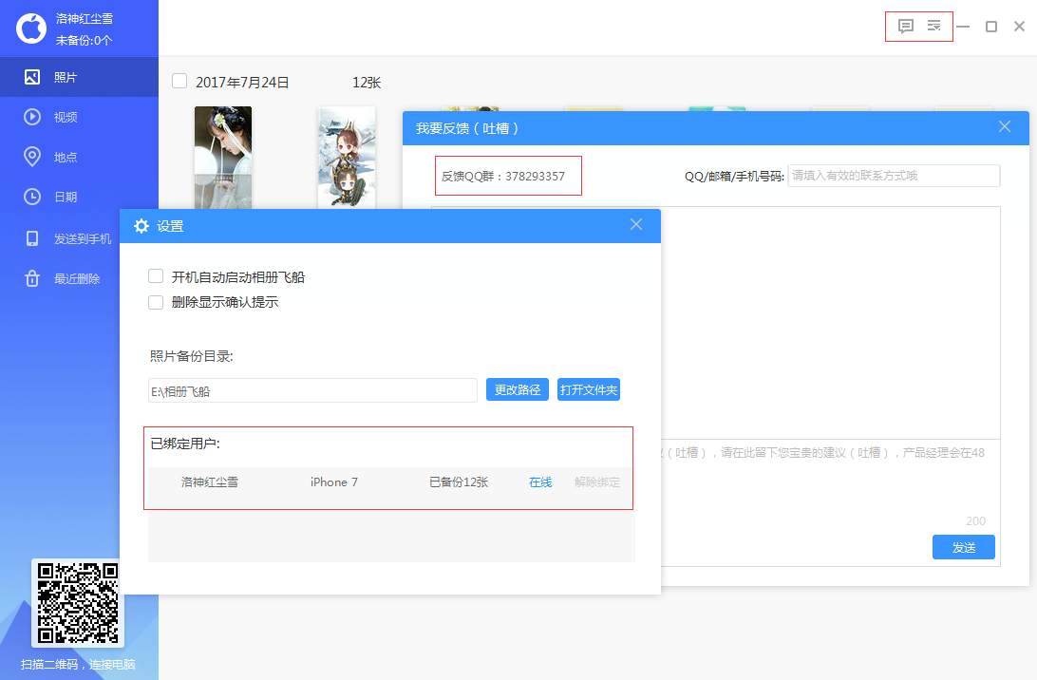Click the 反馈QQ群：378293357 text

[x=503, y=177]
